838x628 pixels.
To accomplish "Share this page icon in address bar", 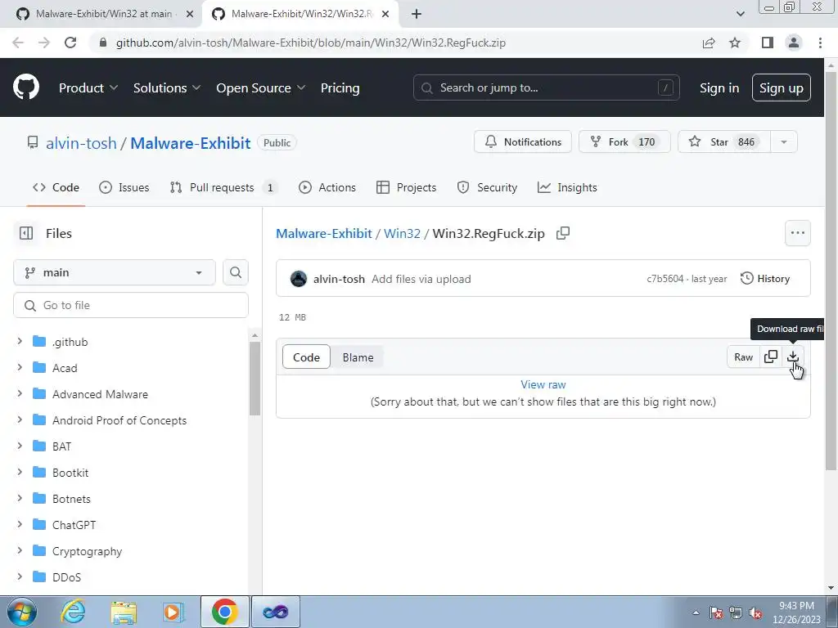I will point(709,43).
